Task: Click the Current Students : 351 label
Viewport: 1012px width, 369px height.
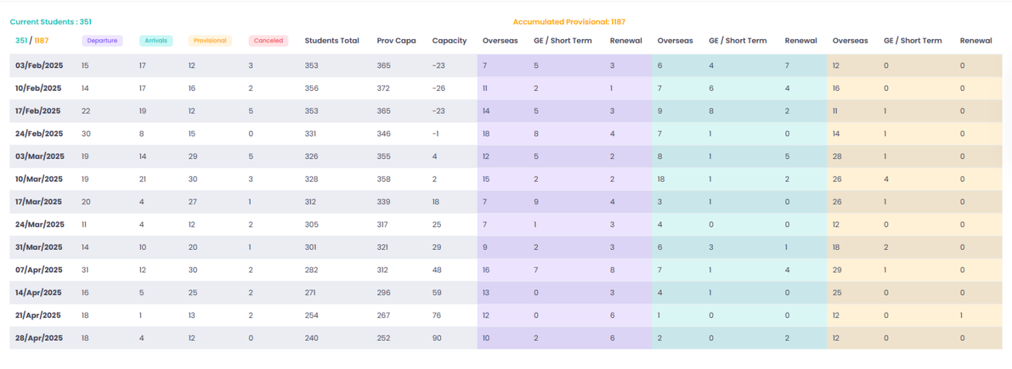Action: 51,22
